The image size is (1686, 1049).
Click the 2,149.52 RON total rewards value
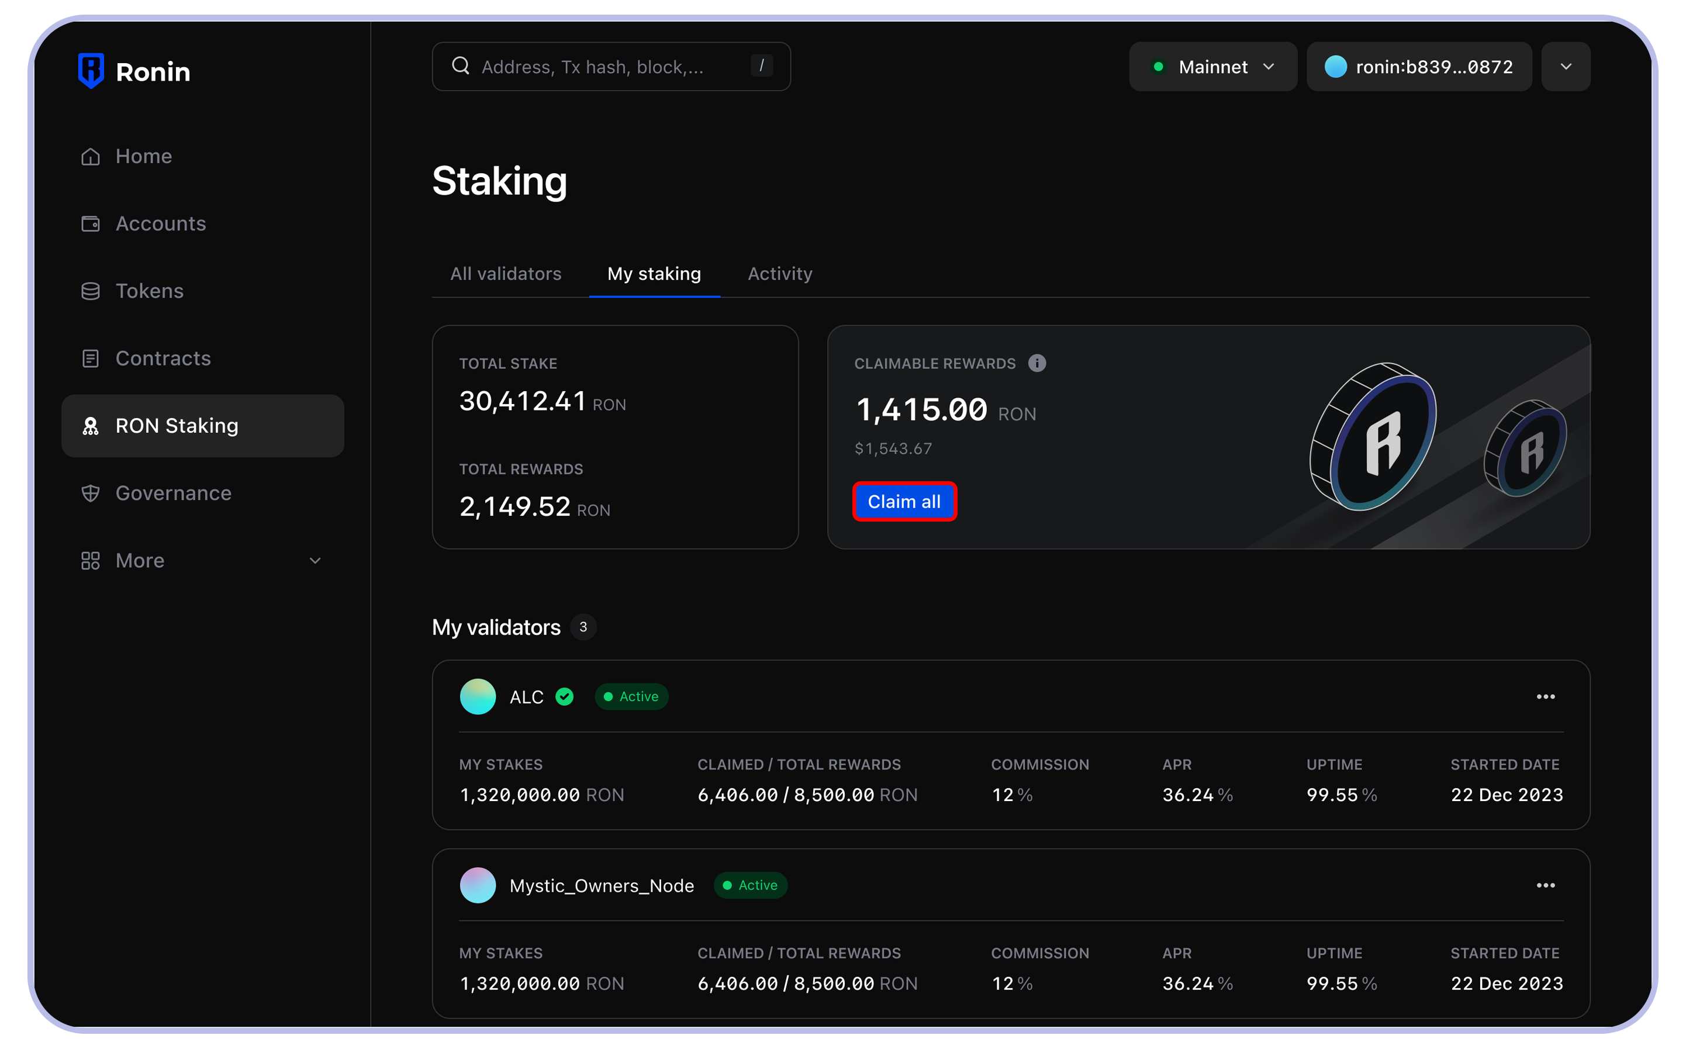click(535, 507)
